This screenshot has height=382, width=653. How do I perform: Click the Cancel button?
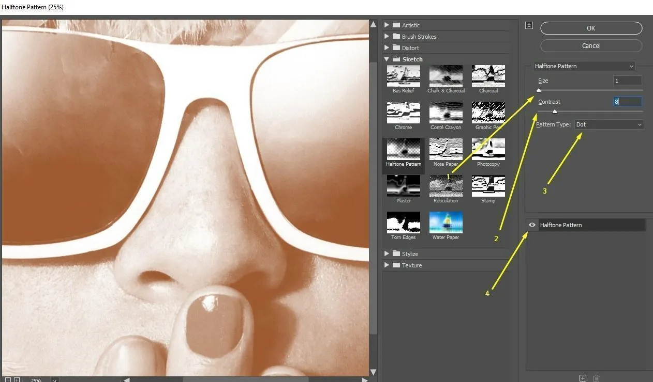pyautogui.click(x=591, y=46)
